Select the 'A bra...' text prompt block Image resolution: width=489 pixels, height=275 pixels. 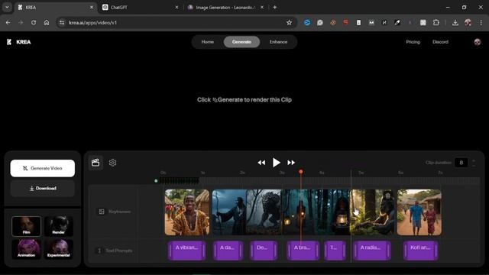[303, 251]
